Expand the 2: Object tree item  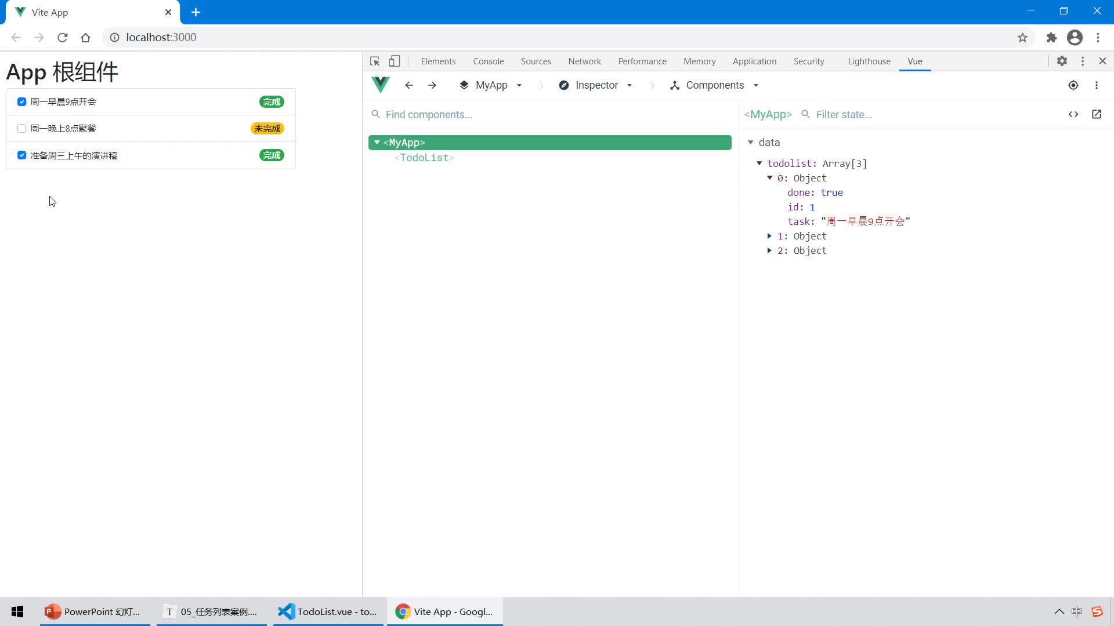point(771,250)
